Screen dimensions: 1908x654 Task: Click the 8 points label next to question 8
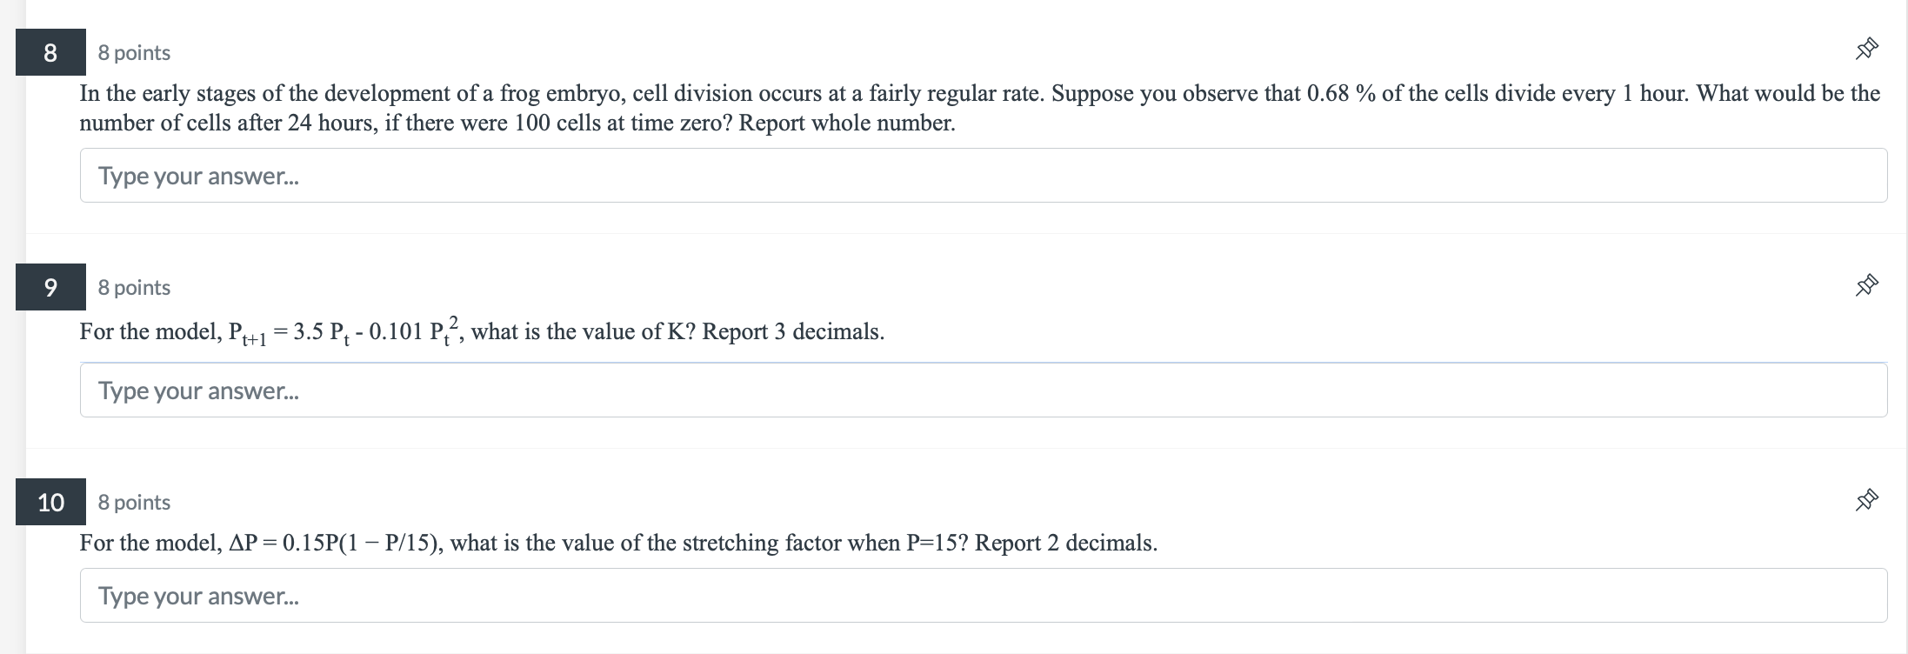[x=132, y=52]
